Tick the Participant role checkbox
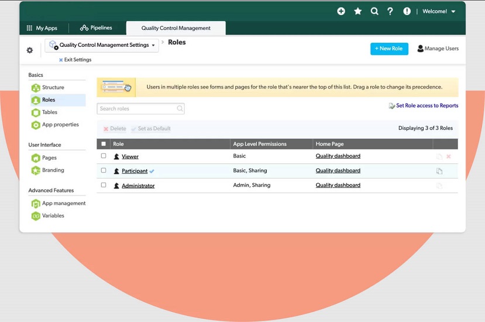Viewport: 485px width, 322px height. [x=104, y=171]
